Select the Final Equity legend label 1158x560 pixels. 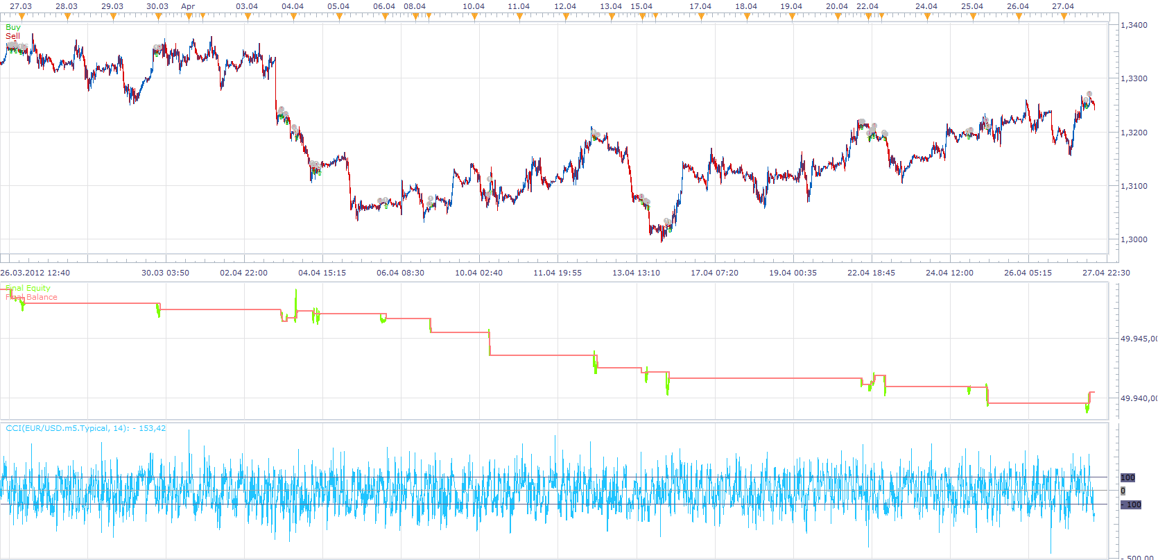[x=28, y=288]
